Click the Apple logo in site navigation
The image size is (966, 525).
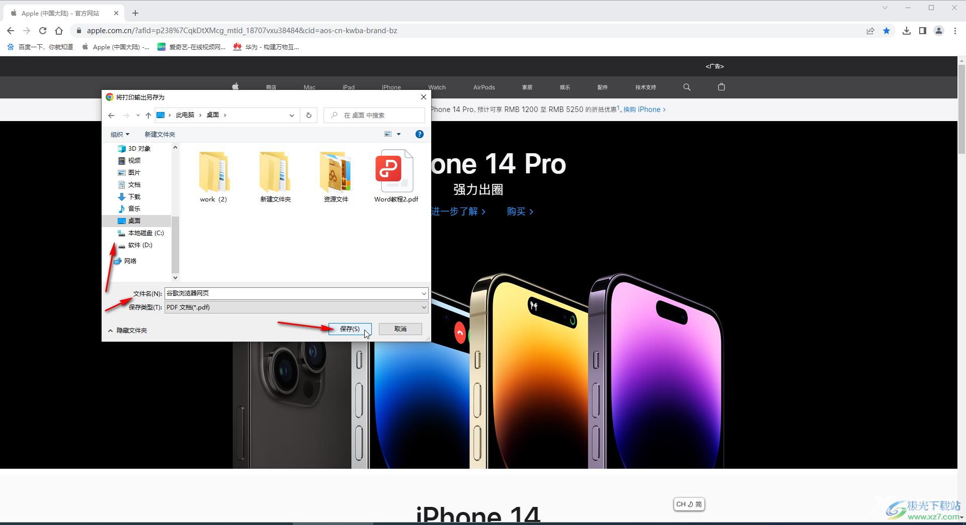235,86
